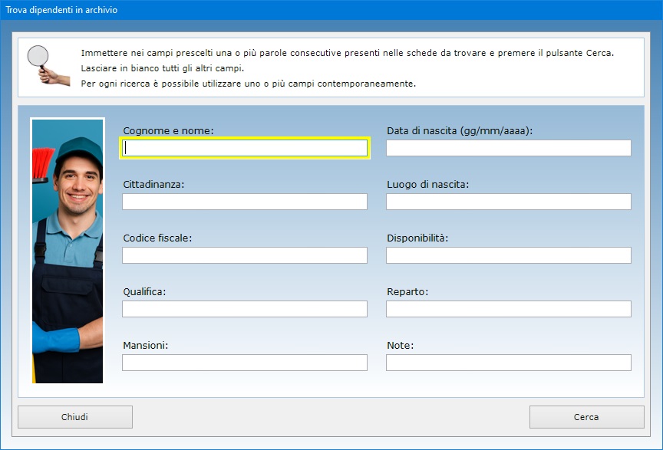
Task: Click the Data di nascita input field
Action: point(508,148)
